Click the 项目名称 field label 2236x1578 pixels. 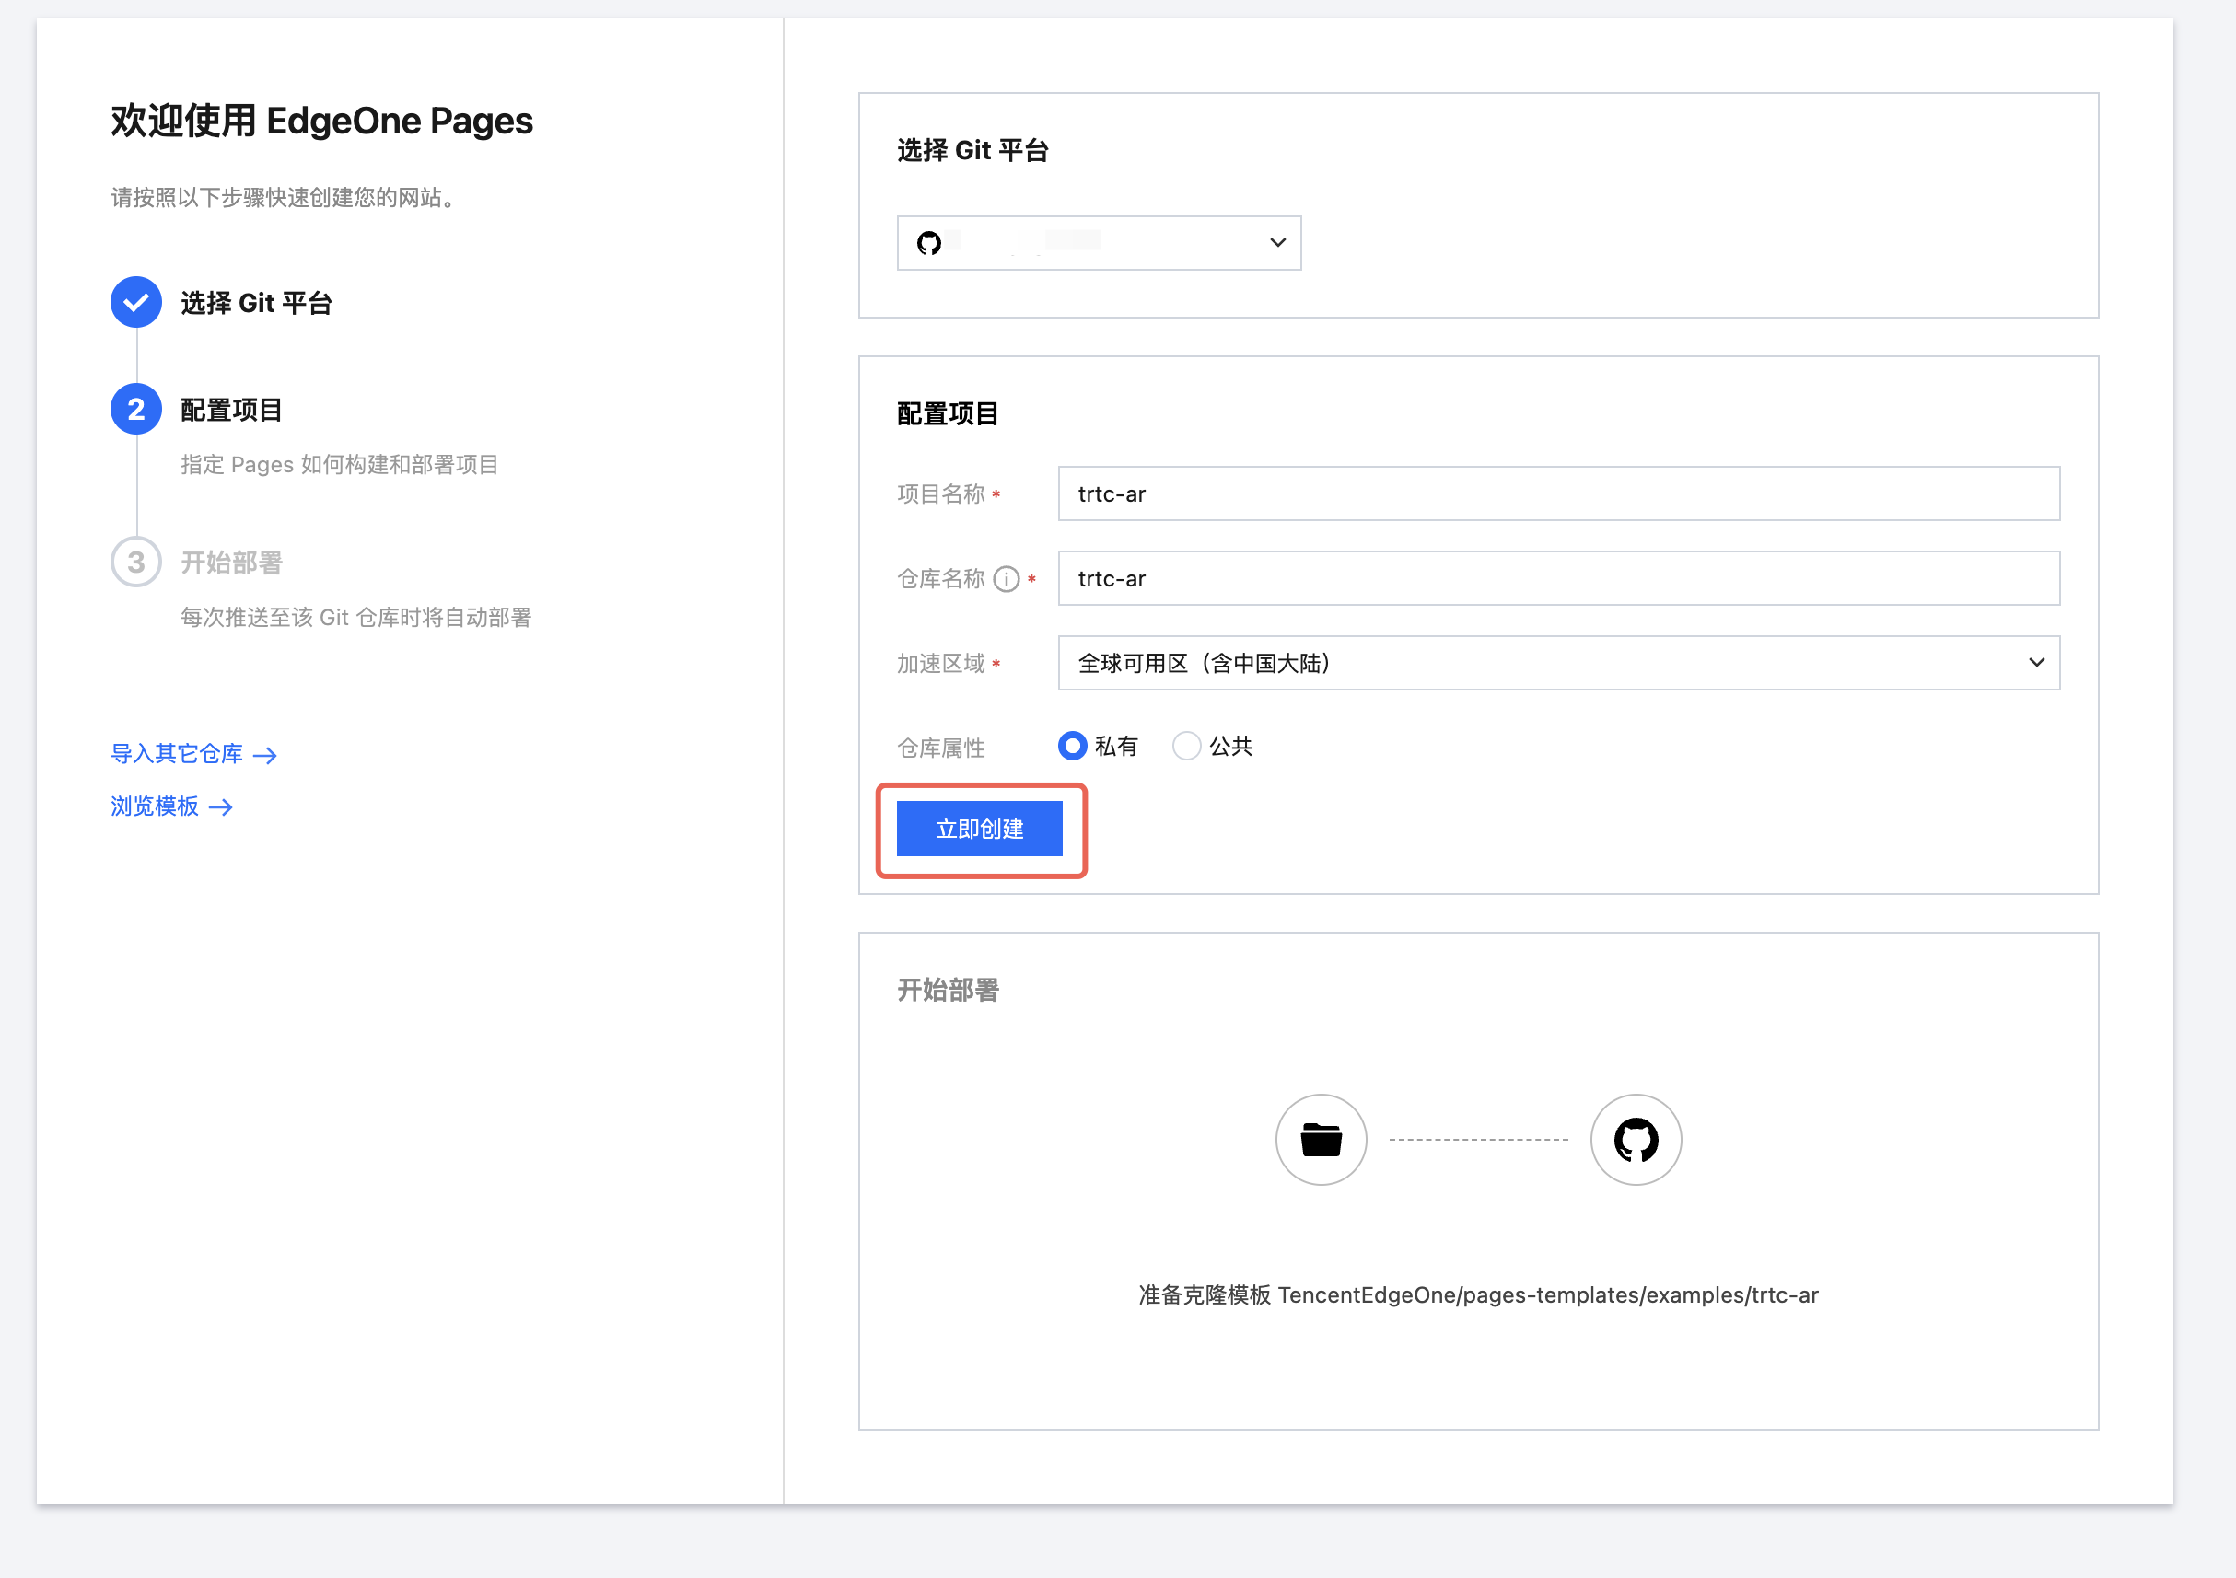coord(941,494)
